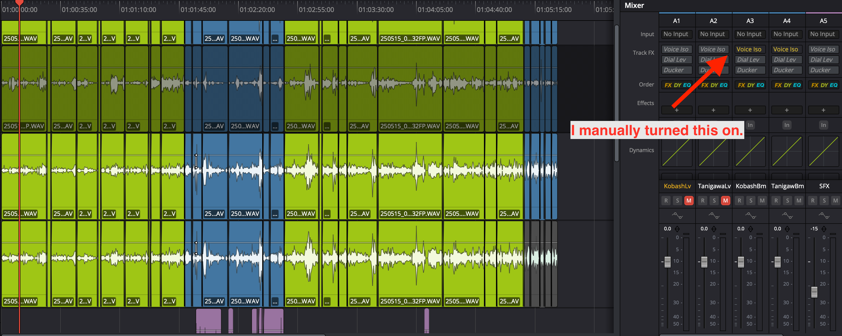Solo the TanigawBm track

tap(787, 201)
